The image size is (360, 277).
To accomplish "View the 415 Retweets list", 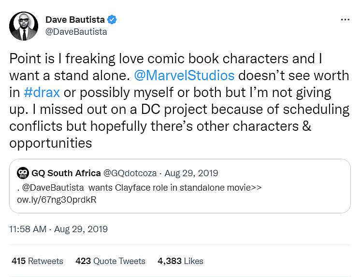I will click(x=37, y=261).
